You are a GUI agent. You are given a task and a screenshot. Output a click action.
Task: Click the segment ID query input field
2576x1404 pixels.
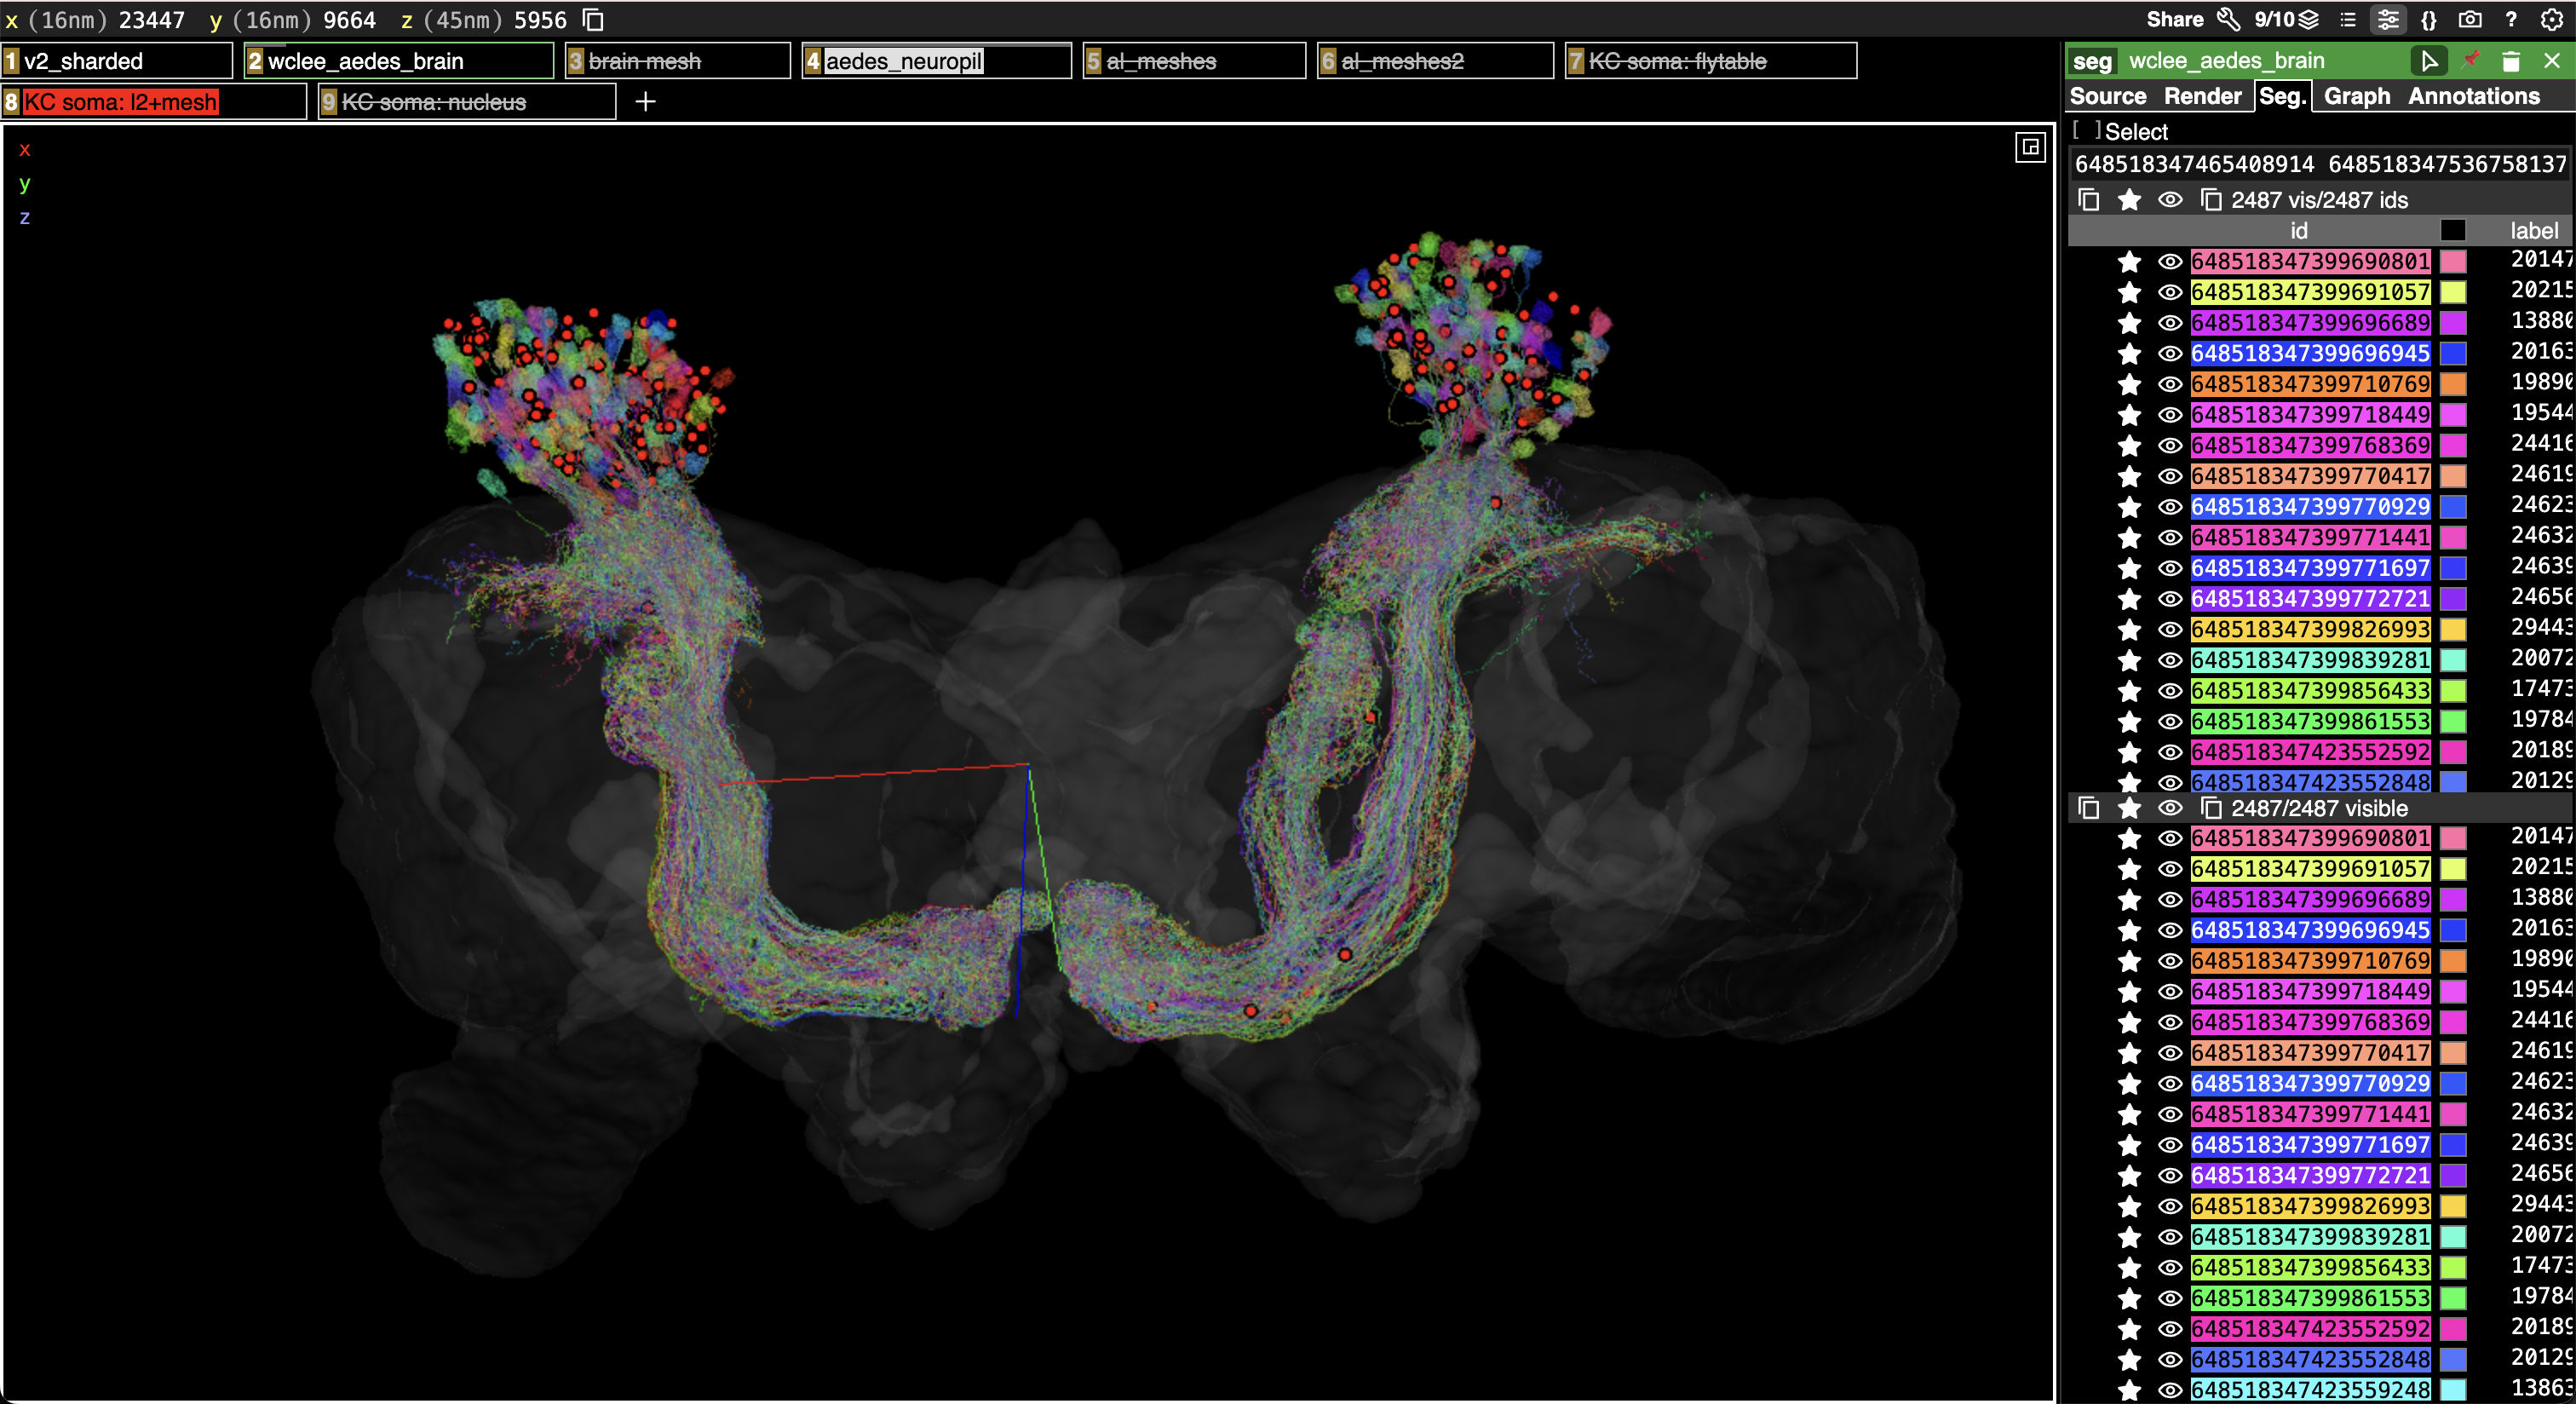(x=2320, y=164)
